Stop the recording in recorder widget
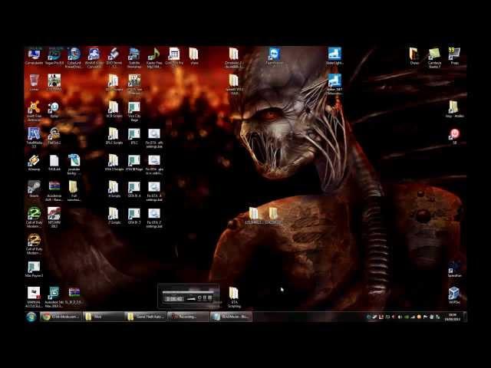This screenshot has width=491, height=368. click(209, 298)
